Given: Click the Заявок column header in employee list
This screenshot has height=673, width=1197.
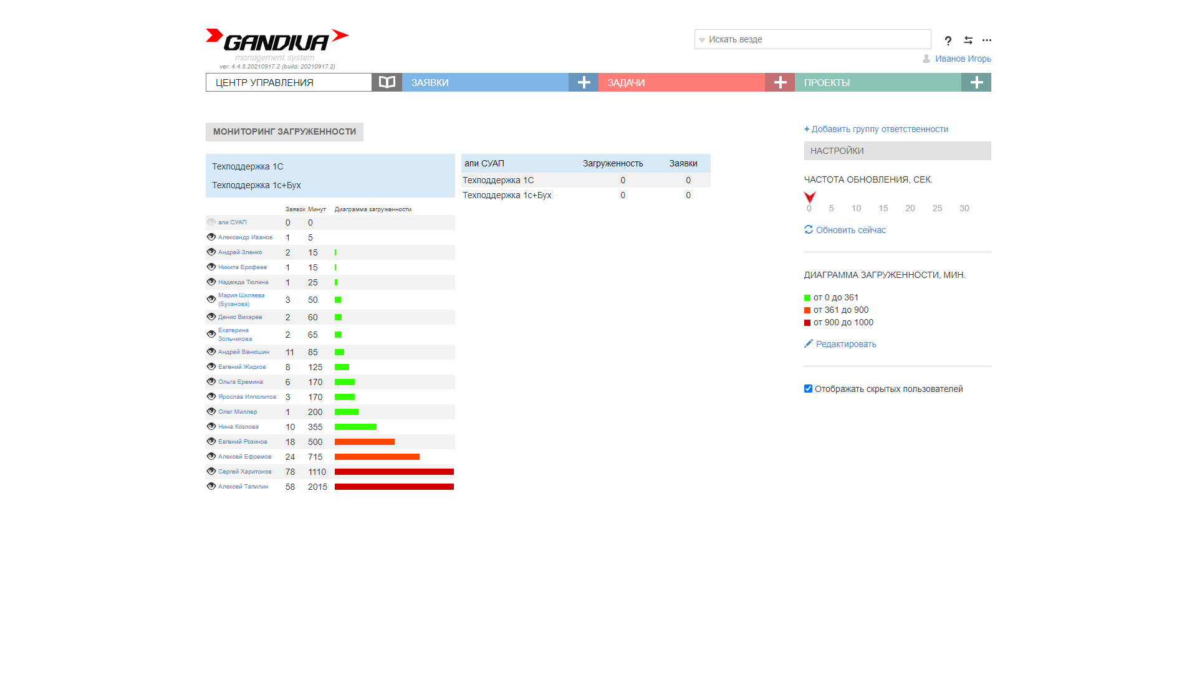Looking at the screenshot, I should point(296,209).
